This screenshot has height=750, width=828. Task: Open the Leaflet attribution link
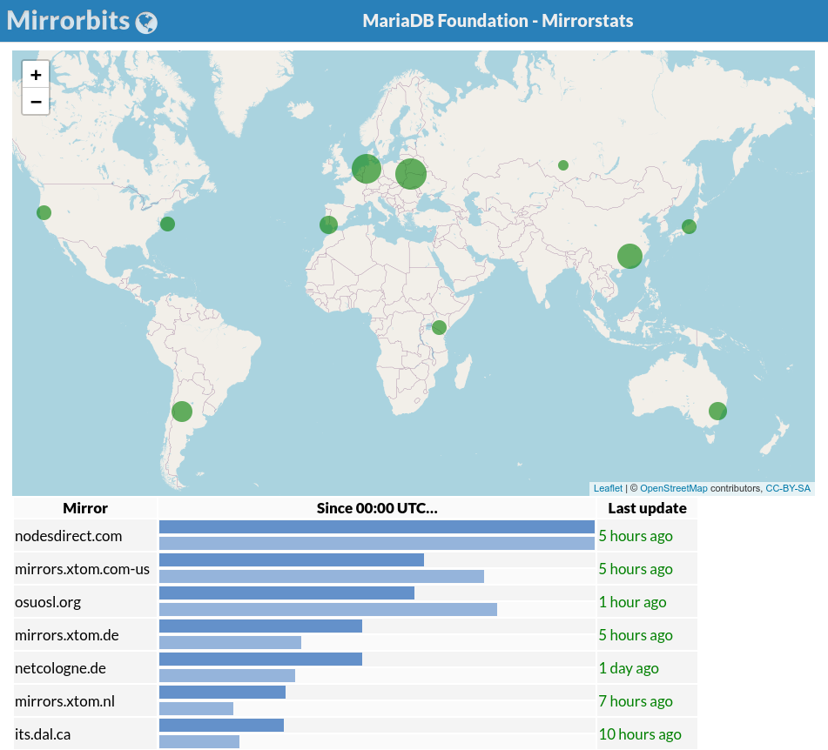pos(608,488)
